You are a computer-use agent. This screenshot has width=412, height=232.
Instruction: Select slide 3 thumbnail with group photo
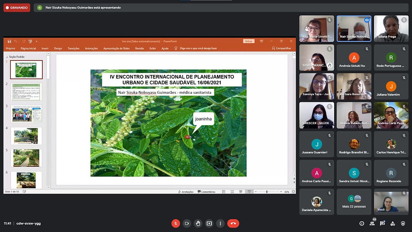(26, 114)
